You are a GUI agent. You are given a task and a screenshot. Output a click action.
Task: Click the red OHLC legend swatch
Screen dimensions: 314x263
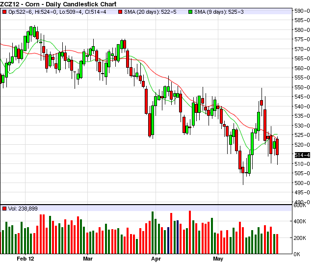[4, 12]
